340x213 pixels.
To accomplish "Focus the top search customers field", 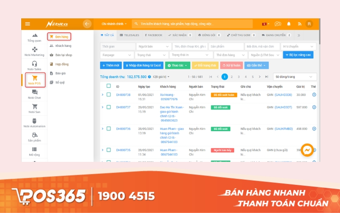I will (x=193, y=24).
